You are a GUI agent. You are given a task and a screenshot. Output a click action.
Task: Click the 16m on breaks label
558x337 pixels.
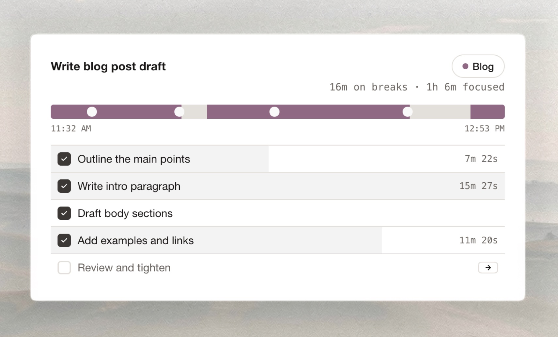(368, 87)
